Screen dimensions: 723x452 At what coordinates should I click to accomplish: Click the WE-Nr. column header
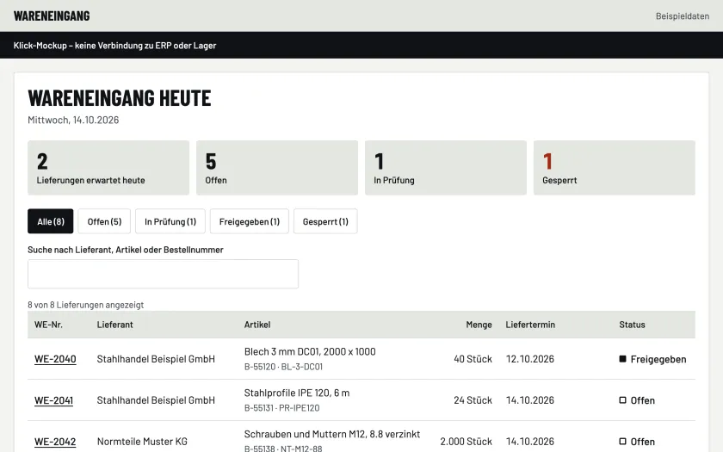pyautogui.click(x=48, y=325)
